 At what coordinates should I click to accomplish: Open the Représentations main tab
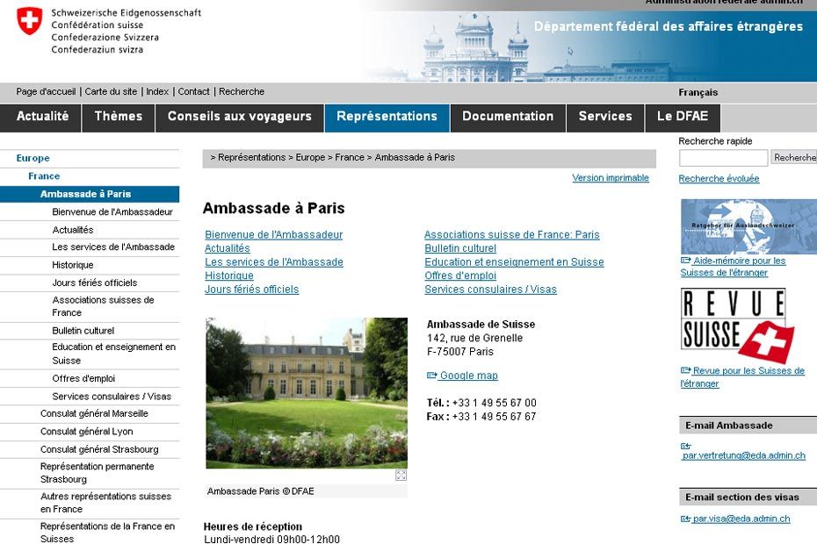pyautogui.click(x=387, y=117)
